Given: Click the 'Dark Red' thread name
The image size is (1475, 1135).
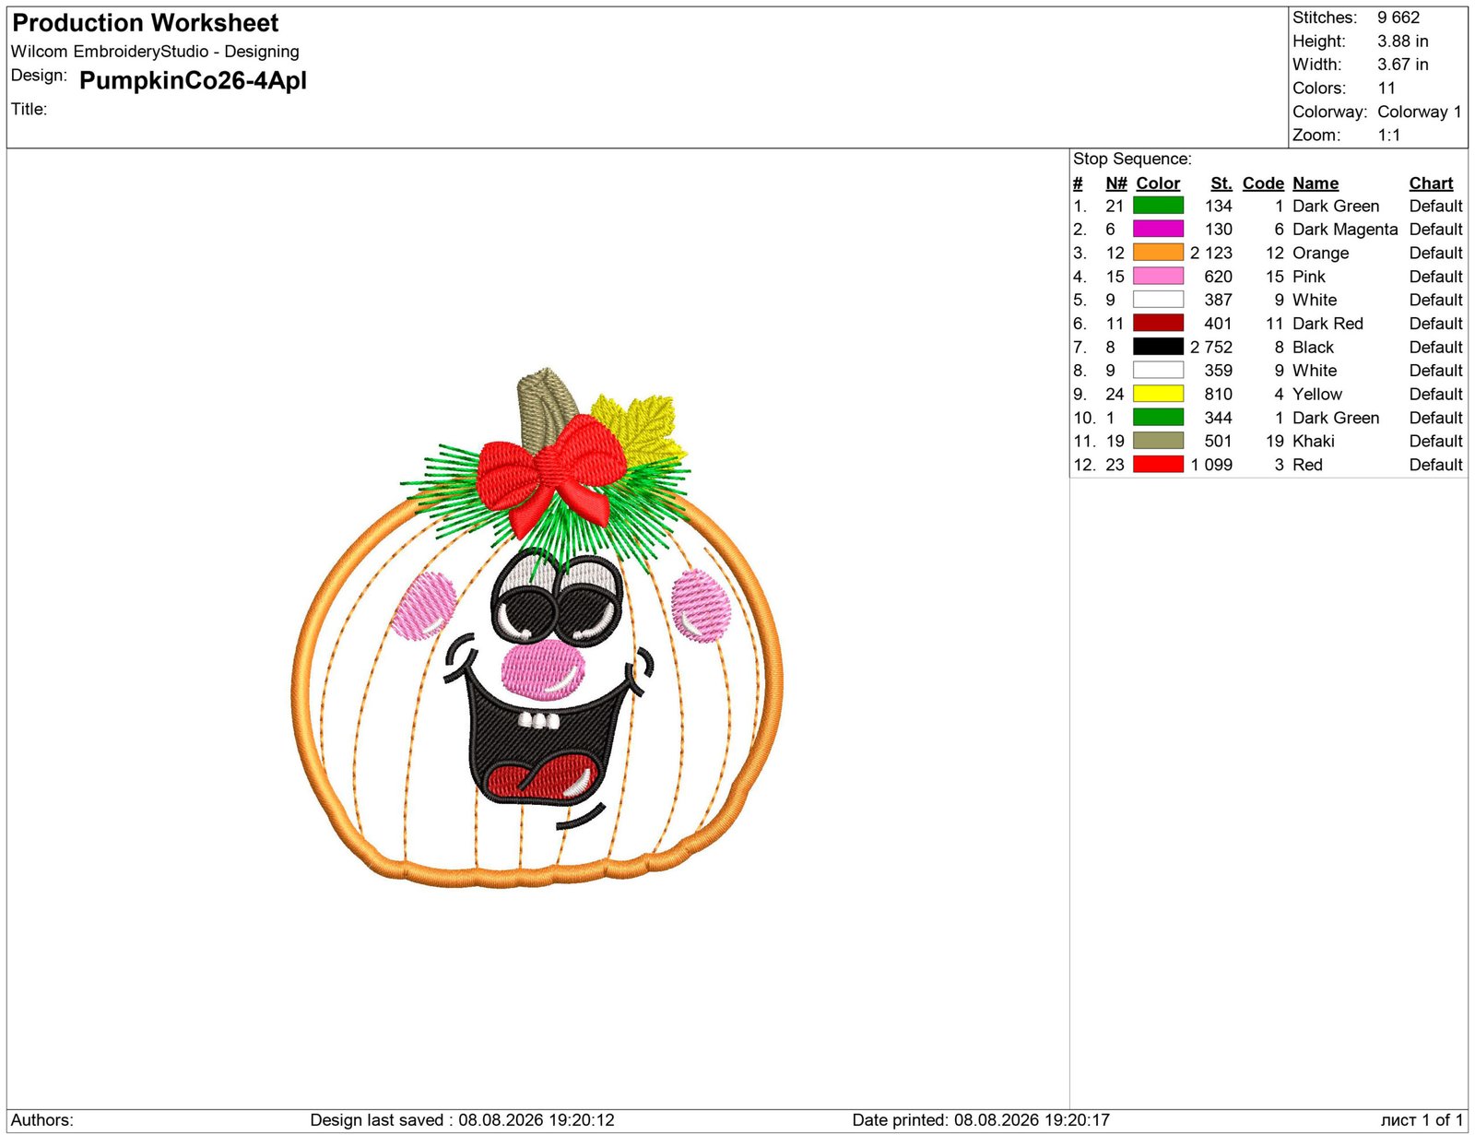Looking at the screenshot, I should click(1327, 324).
